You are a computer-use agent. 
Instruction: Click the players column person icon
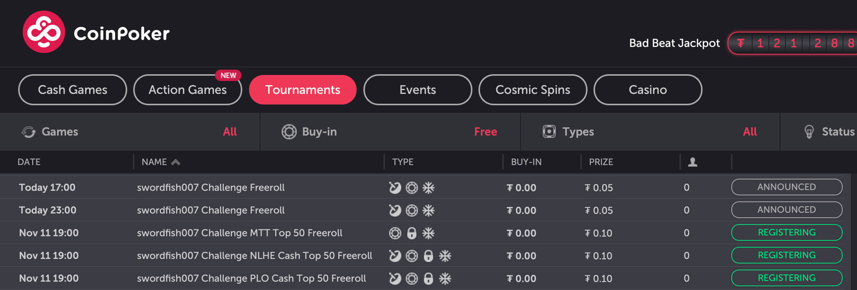692,162
